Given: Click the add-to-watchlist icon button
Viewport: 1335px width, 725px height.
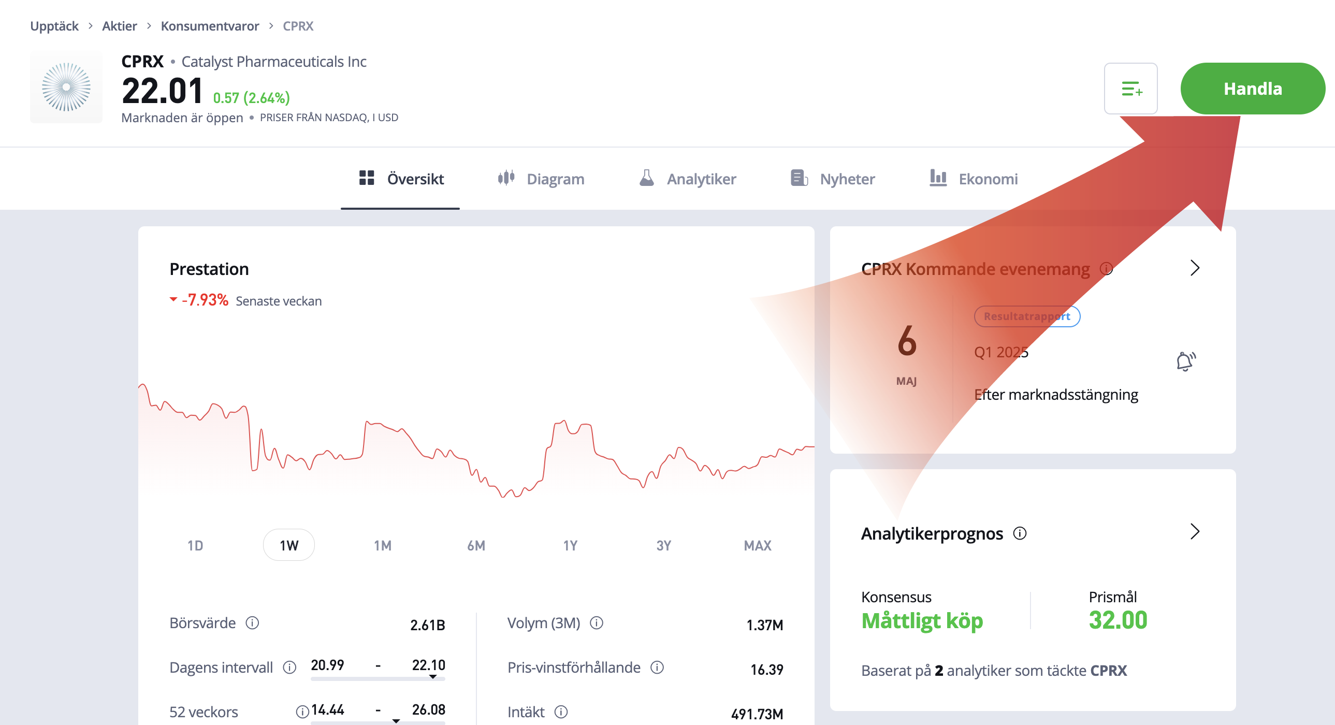Looking at the screenshot, I should tap(1130, 89).
